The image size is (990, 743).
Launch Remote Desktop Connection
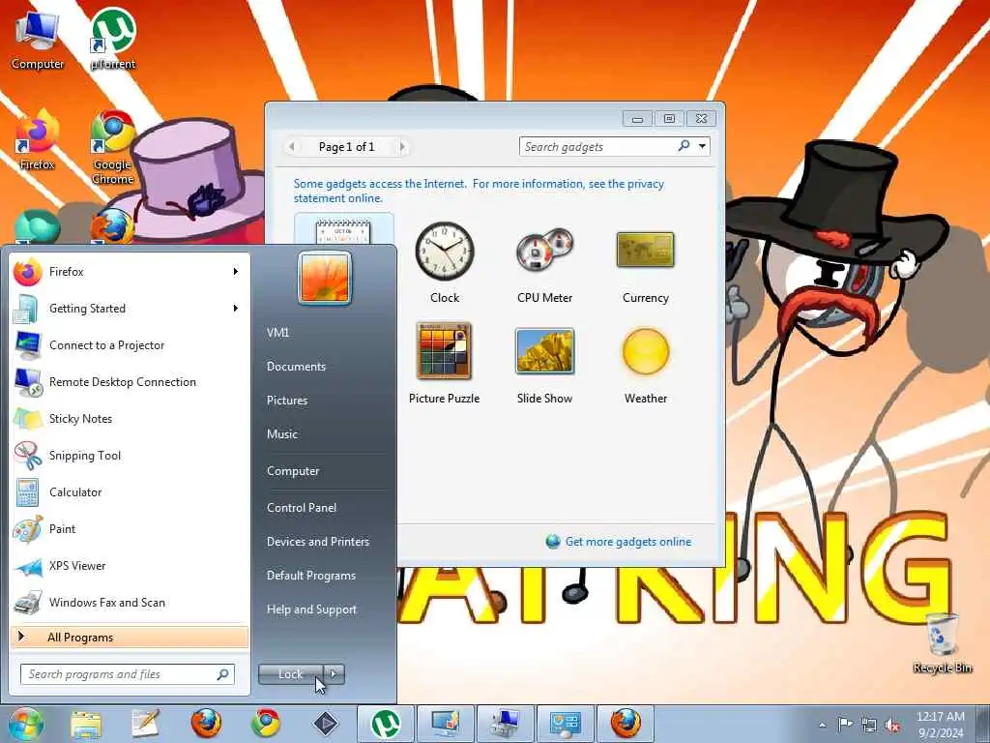click(130, 381)
